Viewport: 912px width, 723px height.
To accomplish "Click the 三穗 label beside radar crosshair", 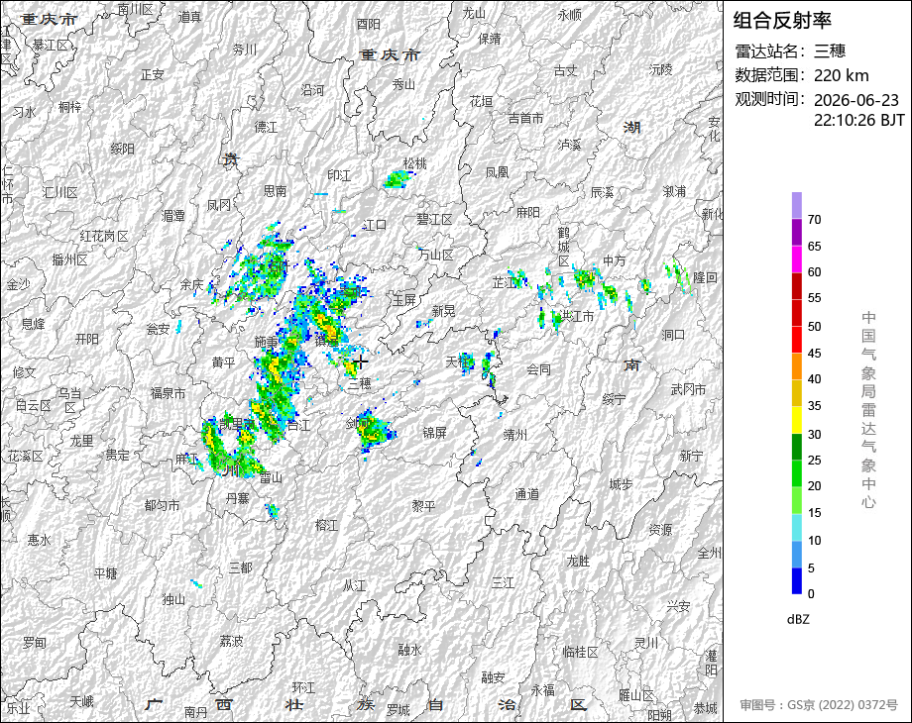I will point(360,383).
